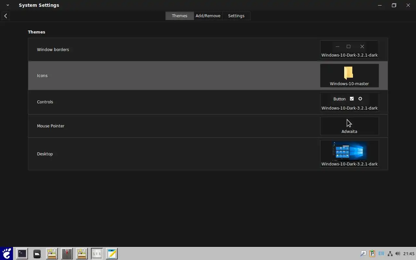The image size is (416, 260).
Task: Open the Add/Remove tab
Action: point(208,16)
